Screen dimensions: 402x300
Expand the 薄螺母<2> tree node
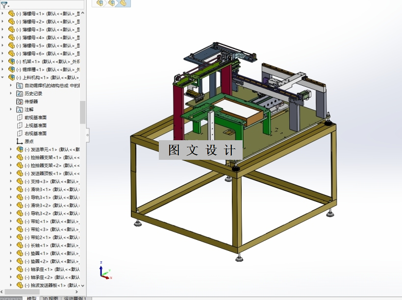tap(2, 21)
